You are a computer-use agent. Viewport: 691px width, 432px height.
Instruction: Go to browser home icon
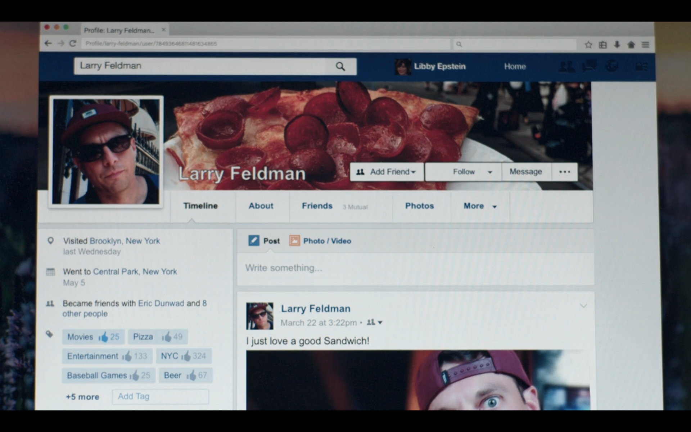[631, 45]
